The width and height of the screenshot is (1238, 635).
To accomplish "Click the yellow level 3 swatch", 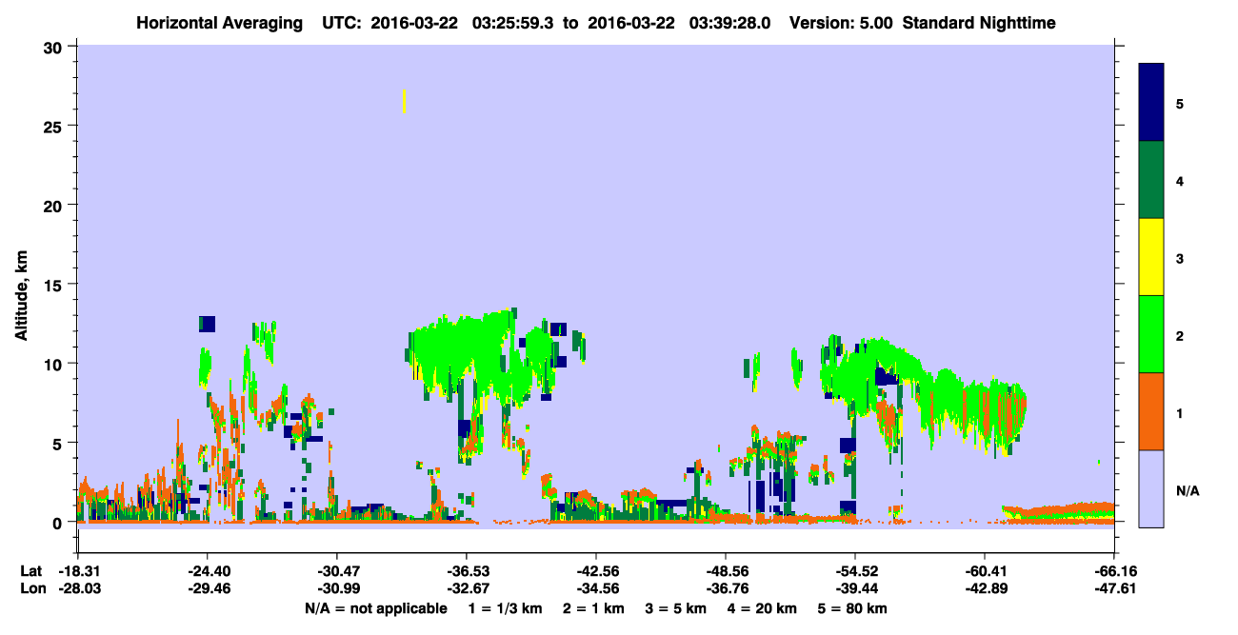I will (1151, 257).
